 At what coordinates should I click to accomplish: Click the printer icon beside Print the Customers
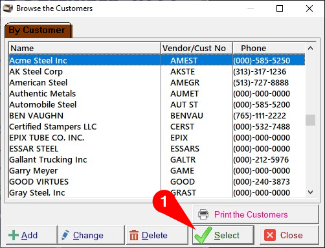pos(203,214)
